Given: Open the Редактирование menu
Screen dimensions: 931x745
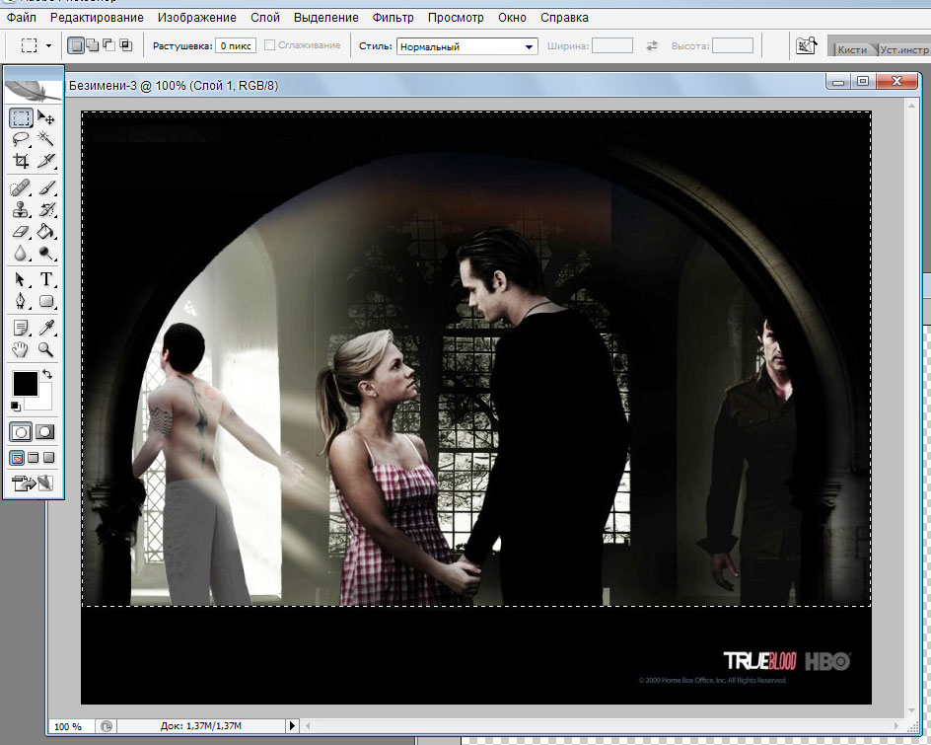Looking at the screenshot, I should tap(97, 18).
